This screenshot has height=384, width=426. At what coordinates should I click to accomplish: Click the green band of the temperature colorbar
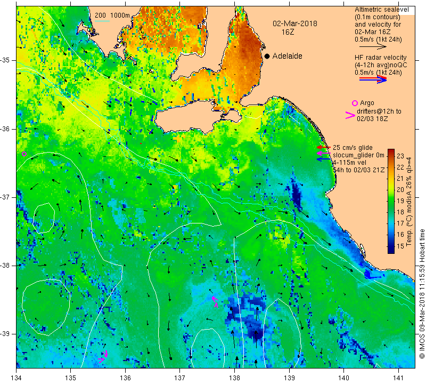(x=391, y=202)
